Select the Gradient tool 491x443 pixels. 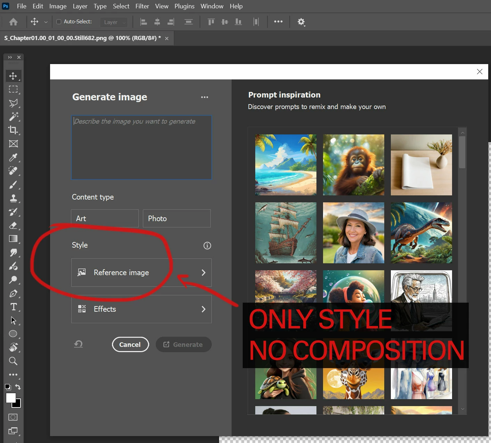pos(13,239)
